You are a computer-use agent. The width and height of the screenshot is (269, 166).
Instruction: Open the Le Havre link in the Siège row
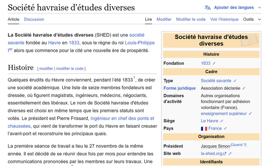coord(209,121)
